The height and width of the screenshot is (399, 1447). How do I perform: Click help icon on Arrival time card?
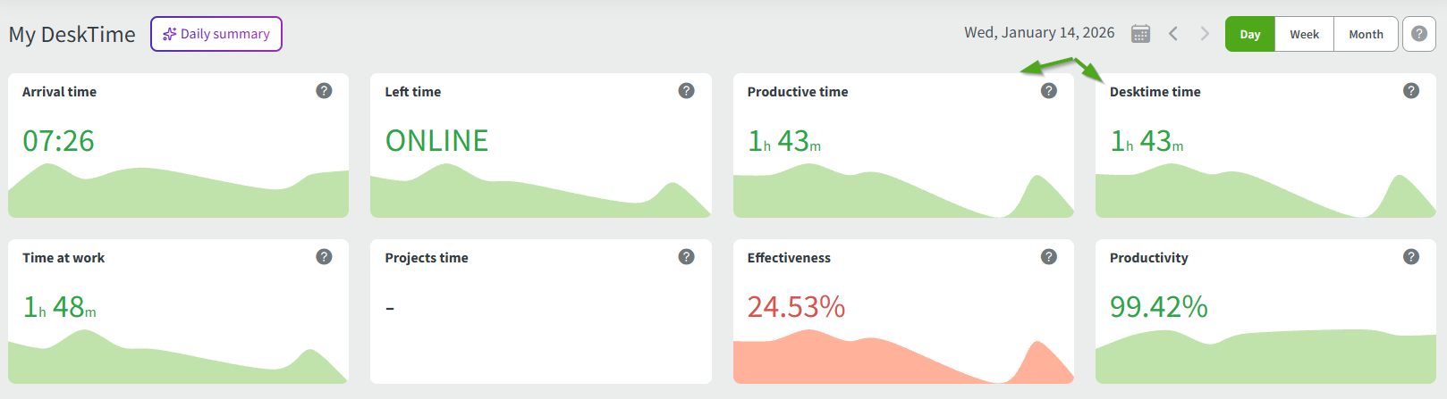tap(324, 91)
